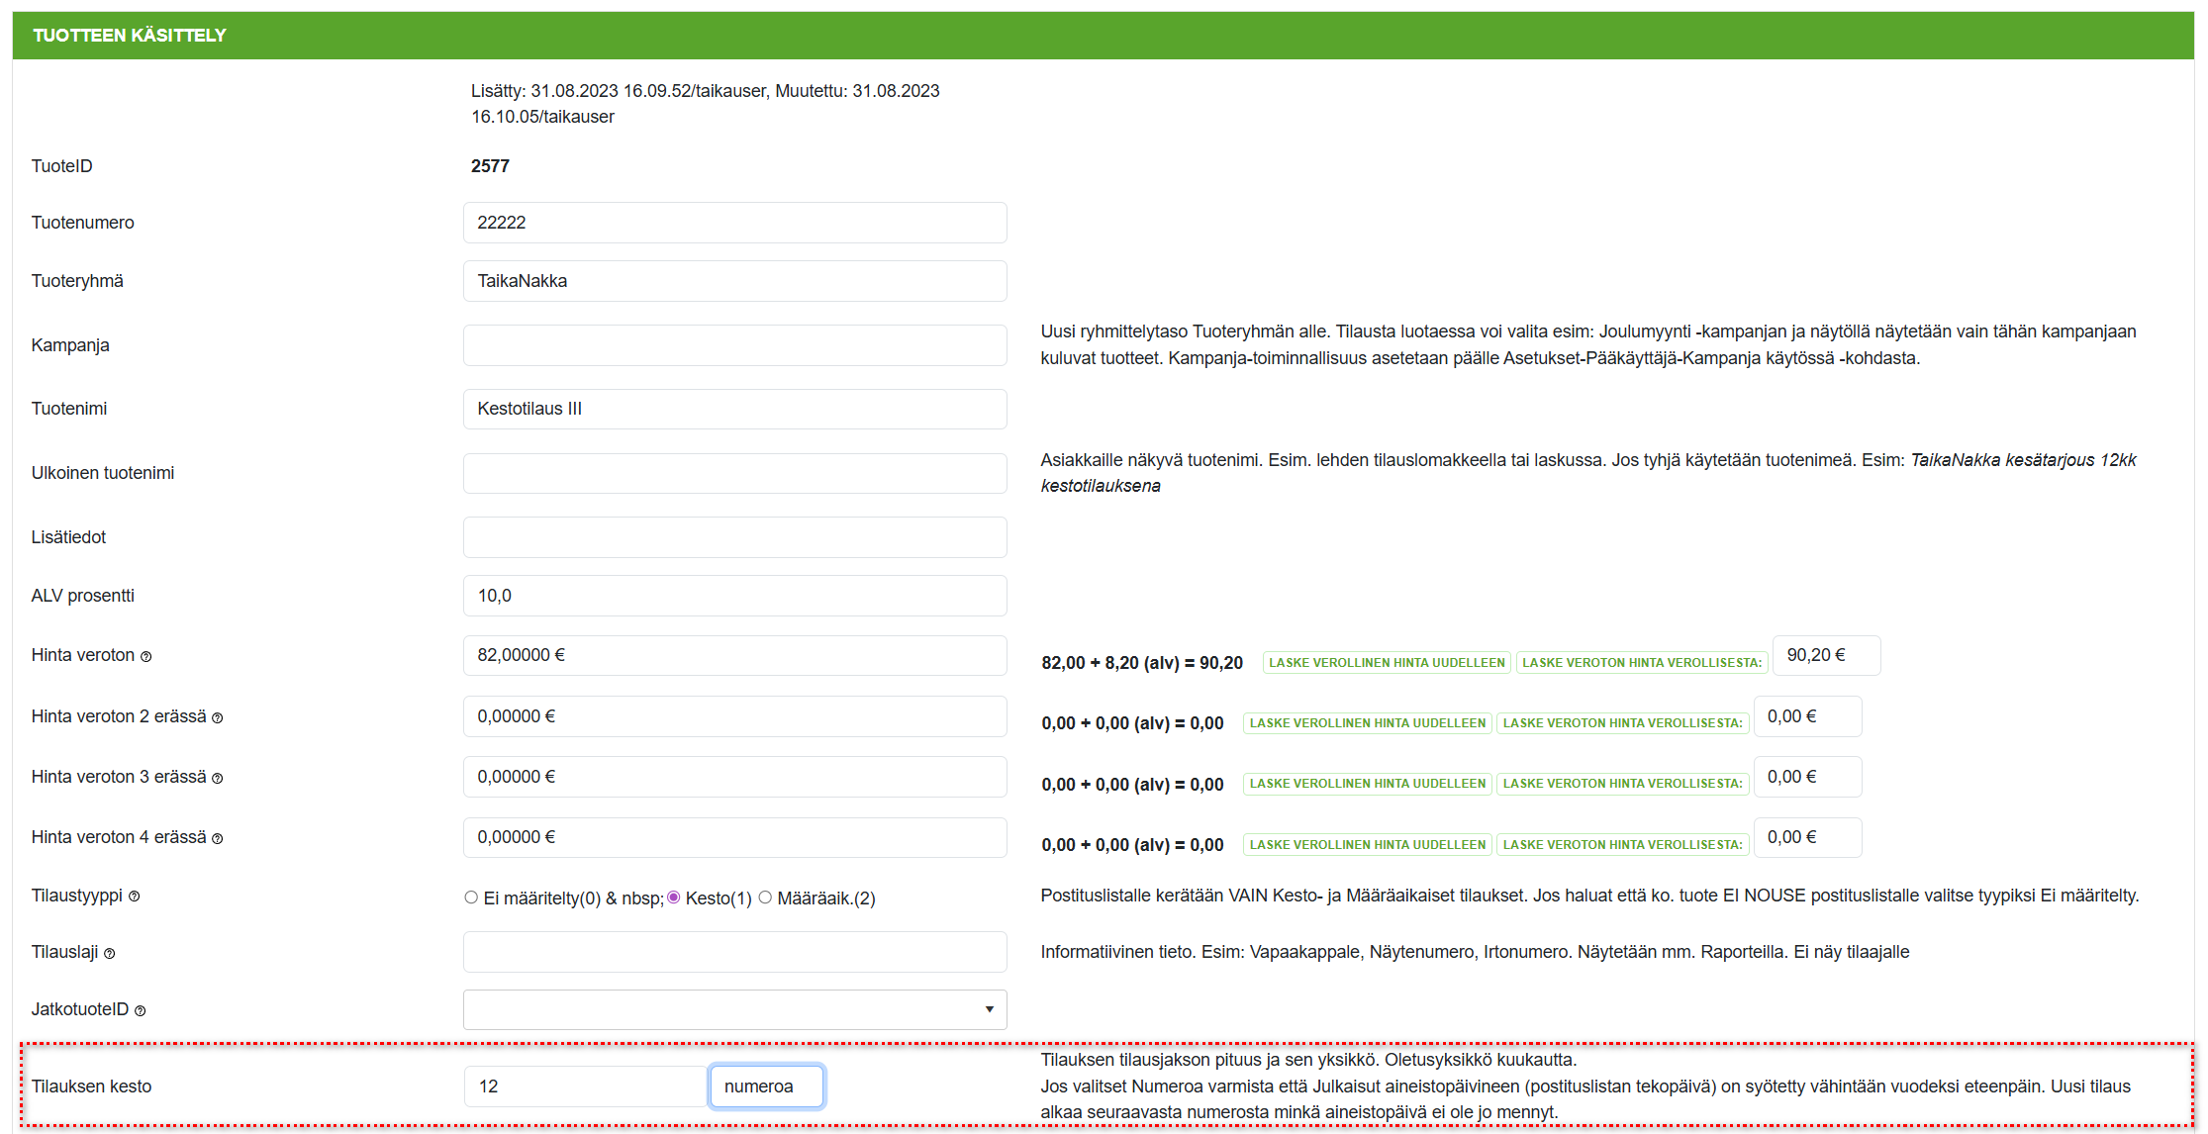Click help icon beside Hinta veroton 4 erässä
The image size is (2208, 1134).
tap(218, 839)
